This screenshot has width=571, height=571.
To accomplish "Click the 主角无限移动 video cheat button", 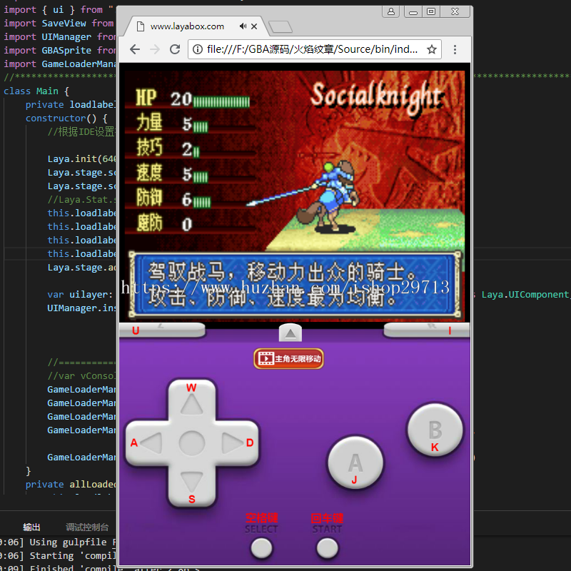I will click(x=288, y=359).
